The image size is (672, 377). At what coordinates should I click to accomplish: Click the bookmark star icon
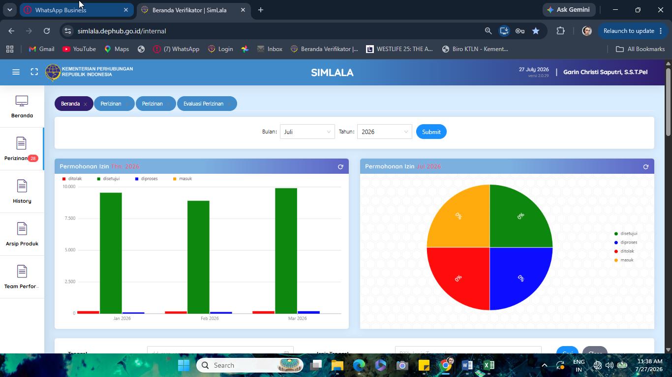click(x=536, y=31)
